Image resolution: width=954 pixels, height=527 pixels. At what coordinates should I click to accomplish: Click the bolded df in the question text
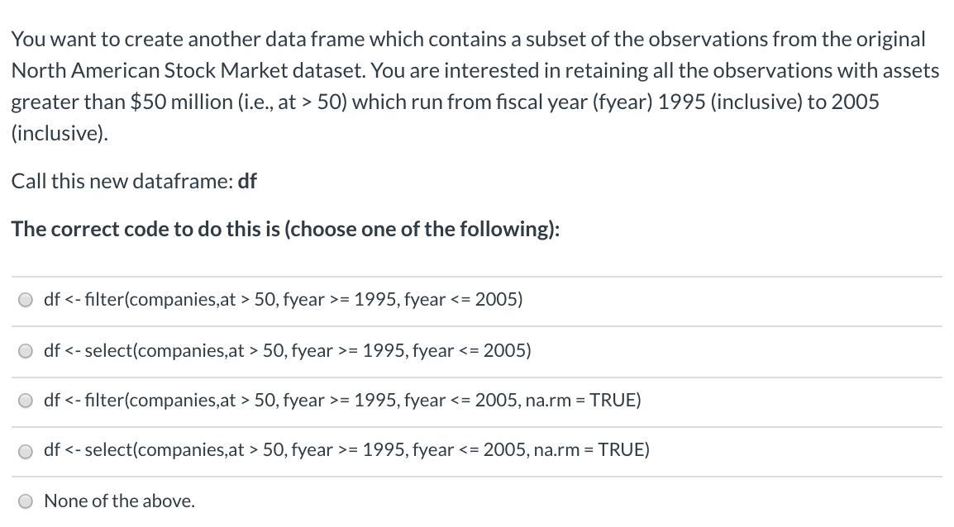click(248, 180)
